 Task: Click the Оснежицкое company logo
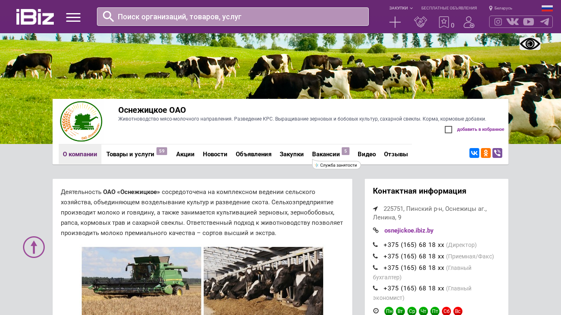coord(81,121)
